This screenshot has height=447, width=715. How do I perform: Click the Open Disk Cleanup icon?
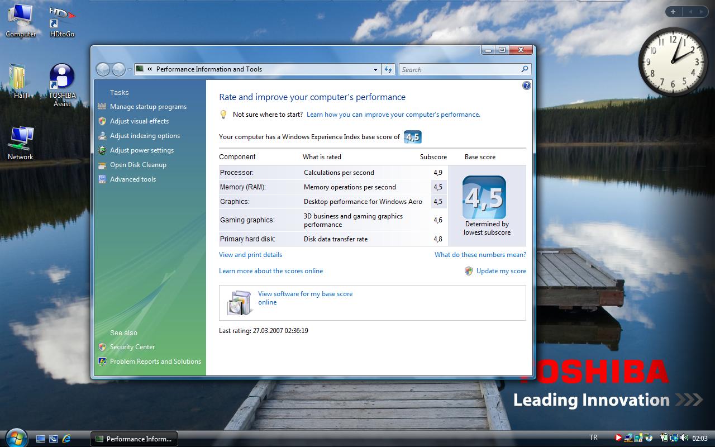tap(102, 165)
